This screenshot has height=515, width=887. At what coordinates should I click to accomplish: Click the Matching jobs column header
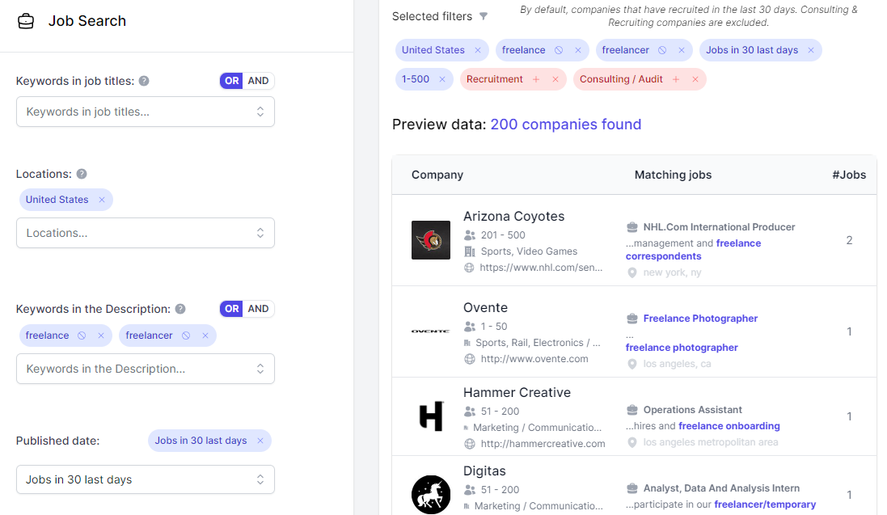[674, 175]
